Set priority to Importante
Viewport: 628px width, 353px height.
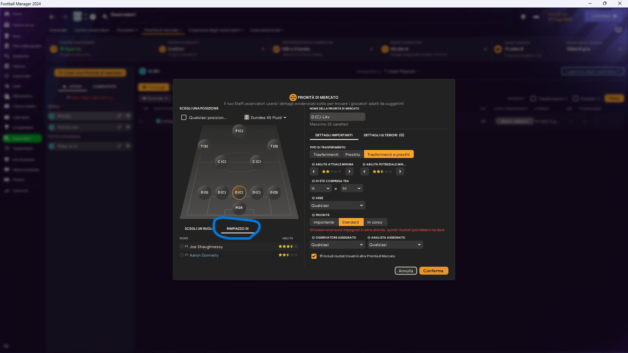coord(323,222)
